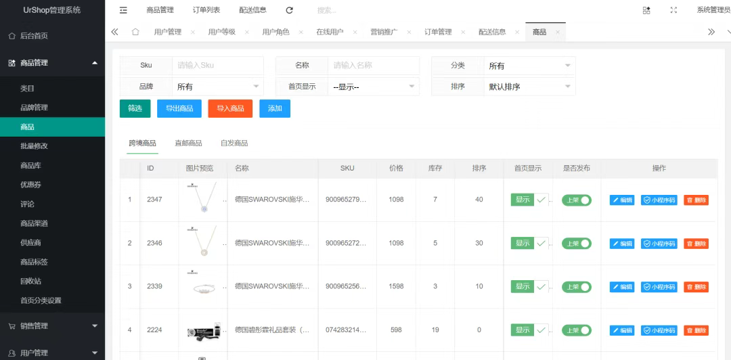Click the sidebar collapse hamburger icon
Image resolution: width=731 pixels, height=360 pixels.
[123, 10]
